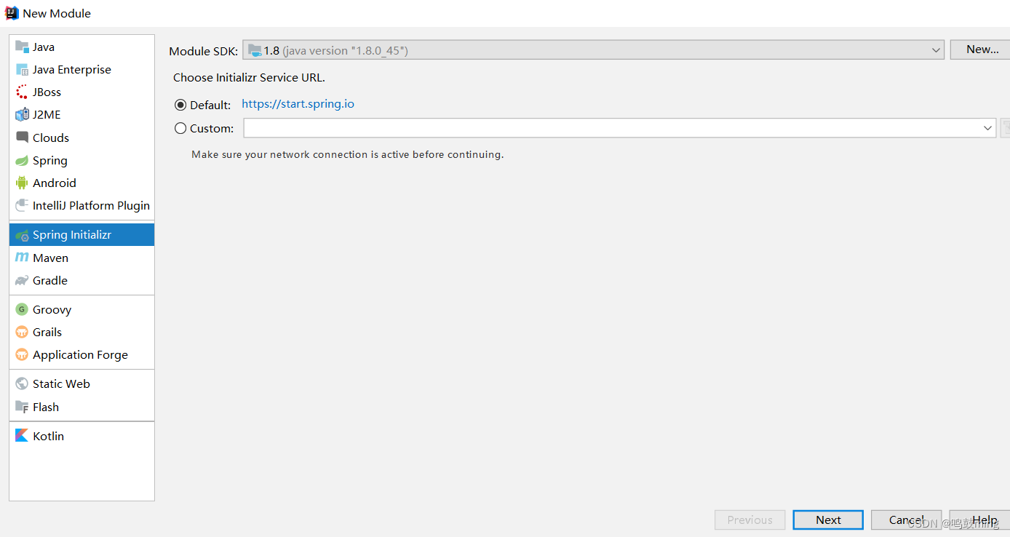Screen dimensions: 1010x537
Task: Click the 'Module SDK:' label
Action: [203, 51]
